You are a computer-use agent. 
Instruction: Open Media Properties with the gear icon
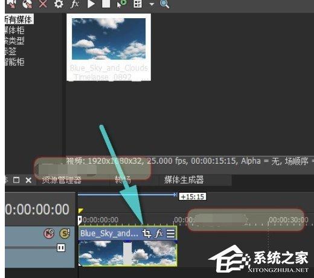coord(59,4)
